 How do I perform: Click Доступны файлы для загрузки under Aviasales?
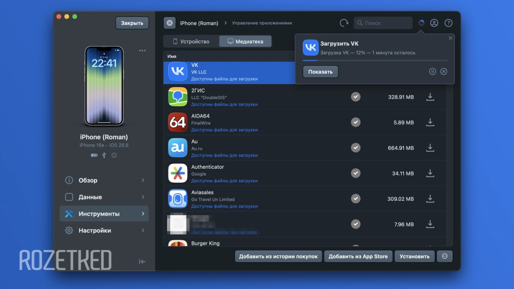[224, 206]
